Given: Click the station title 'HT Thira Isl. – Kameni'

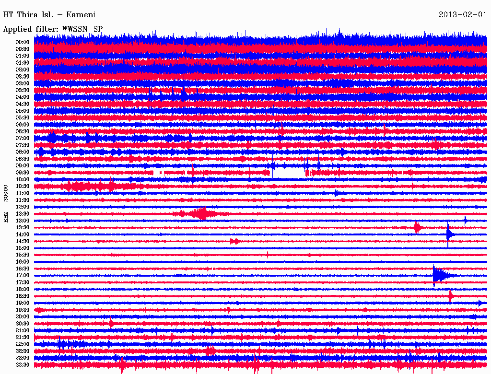Looking at the screenshot, I should coord(49,15).
